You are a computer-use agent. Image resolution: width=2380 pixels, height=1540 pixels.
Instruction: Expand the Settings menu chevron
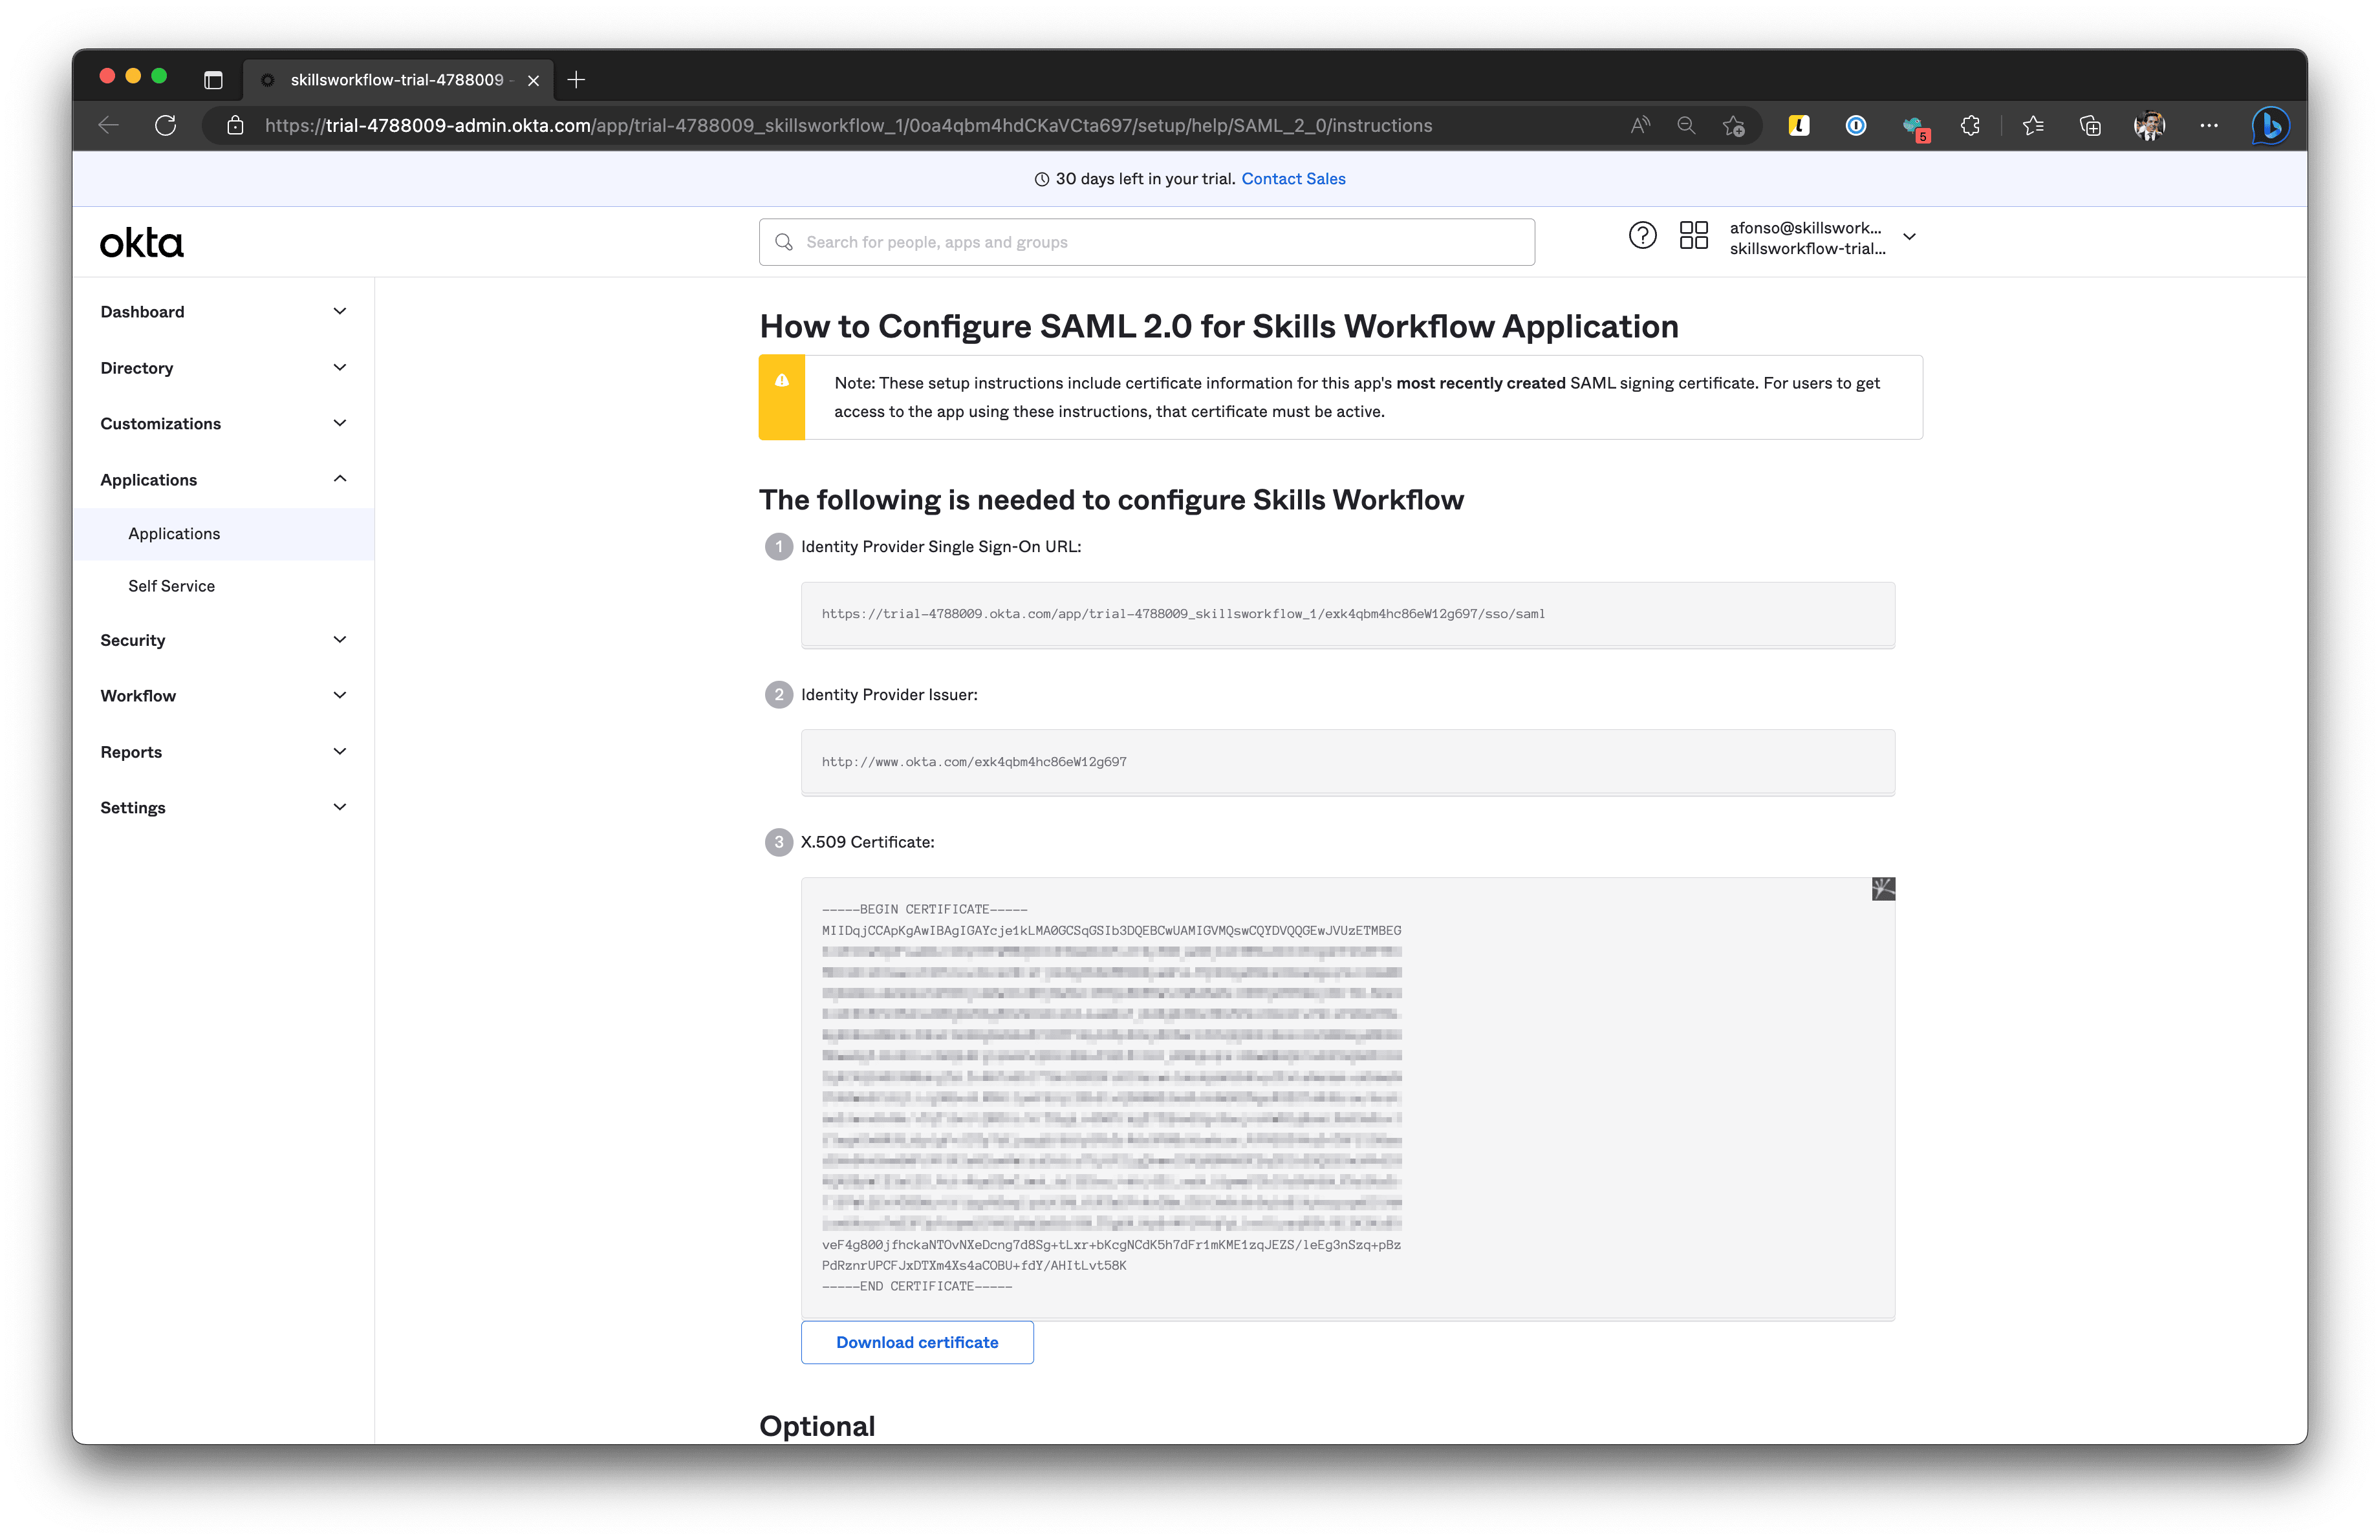pyautogui.click(x=340, y=807)
